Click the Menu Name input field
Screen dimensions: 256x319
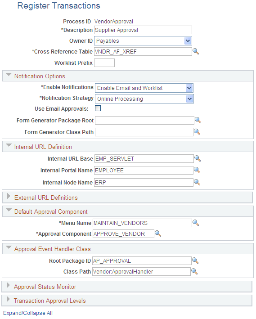coord(142,223)
